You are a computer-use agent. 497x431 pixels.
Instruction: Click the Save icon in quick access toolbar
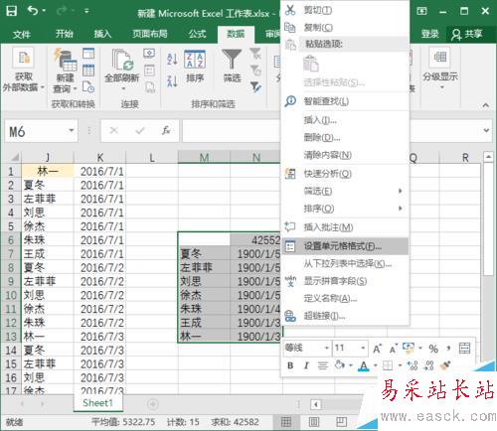(x=12, y=11)
